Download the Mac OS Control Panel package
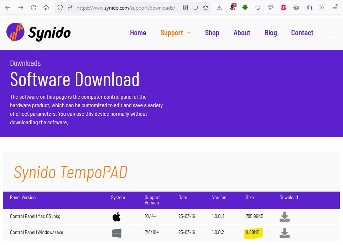This screenshot has width=343, height=245. [284, 217]
